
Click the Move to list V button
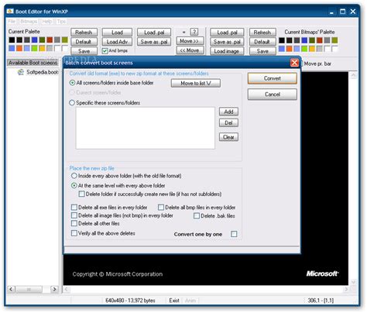coord(196,83)
